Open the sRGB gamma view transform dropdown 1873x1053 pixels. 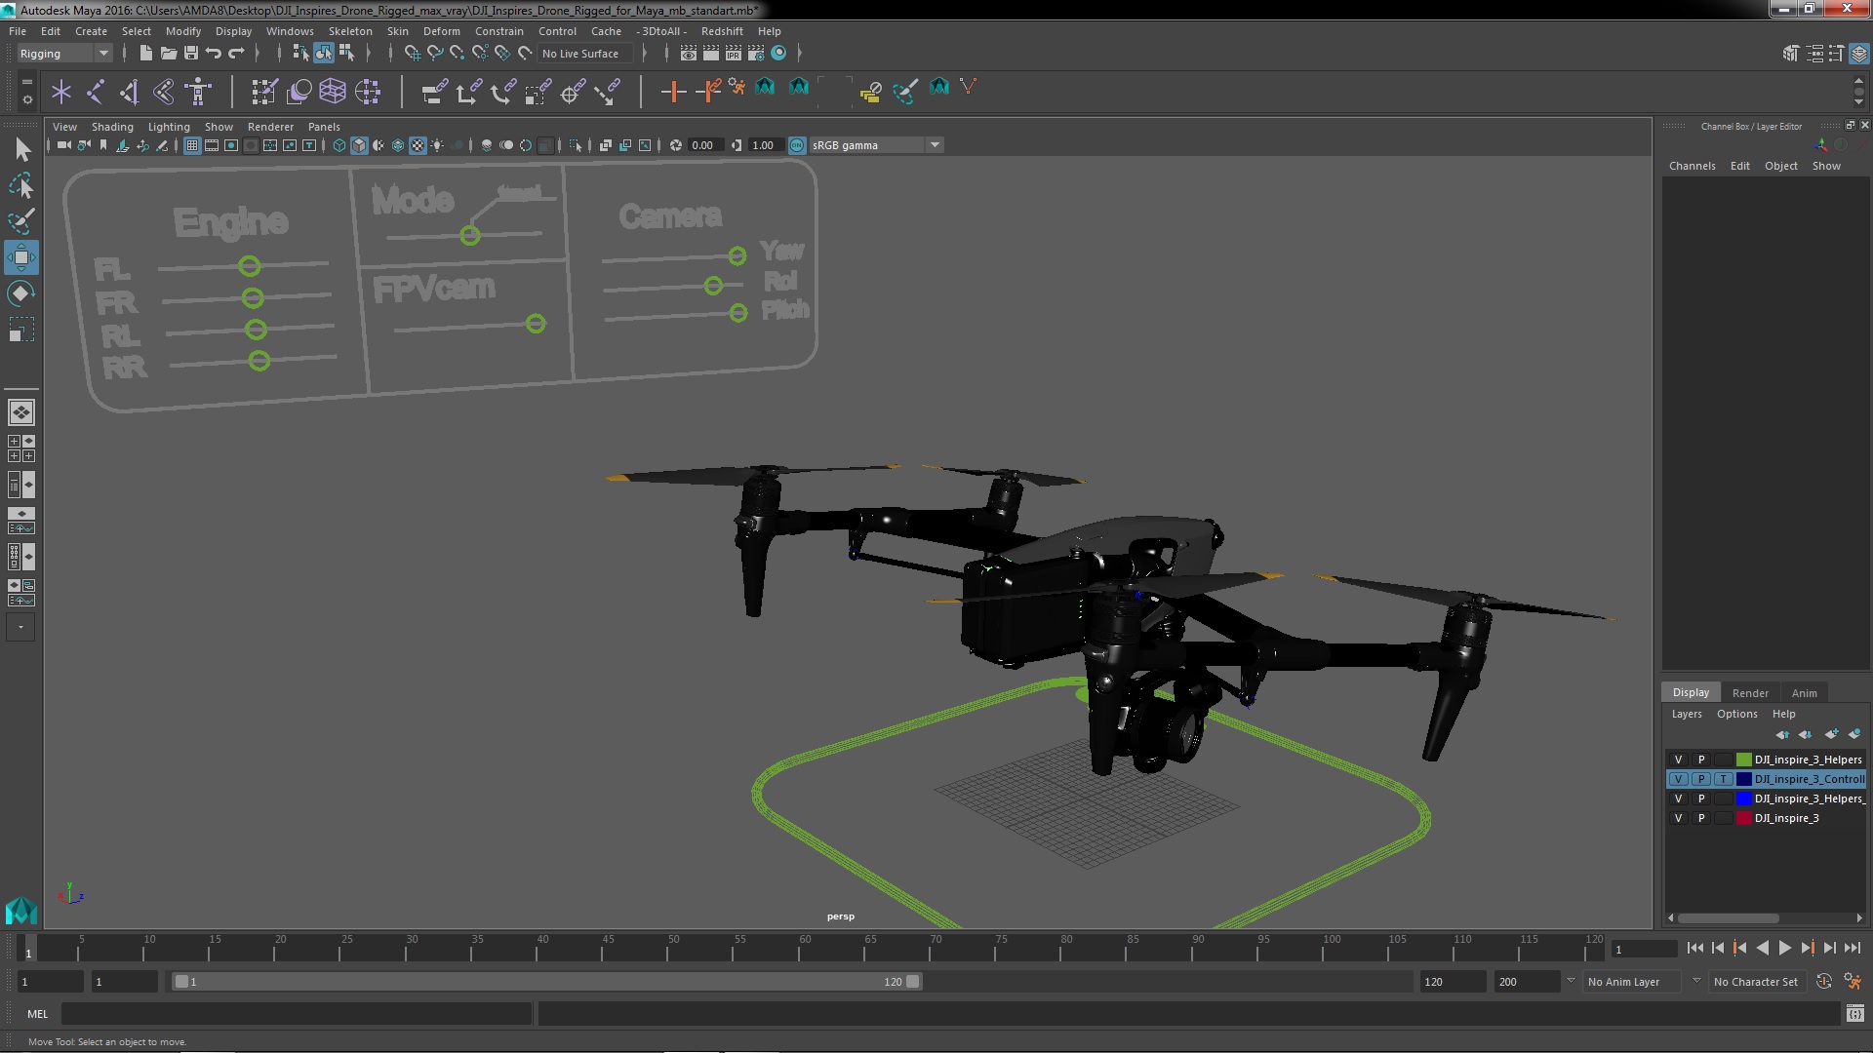click(876, 145)
